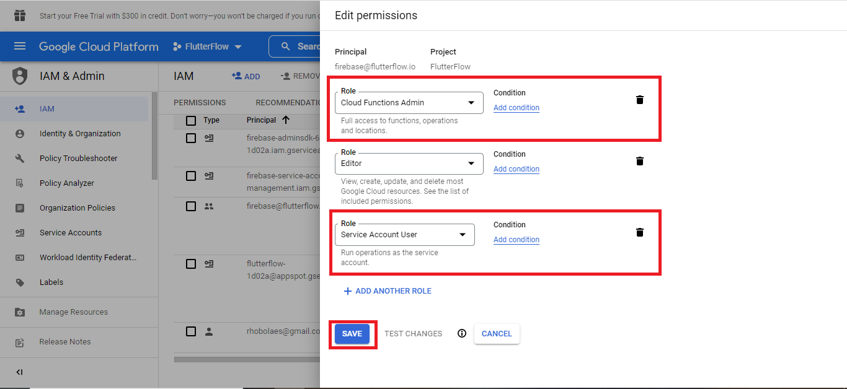Click the Save button
Viewport: 847px width, 389px height.
(352, 334)
